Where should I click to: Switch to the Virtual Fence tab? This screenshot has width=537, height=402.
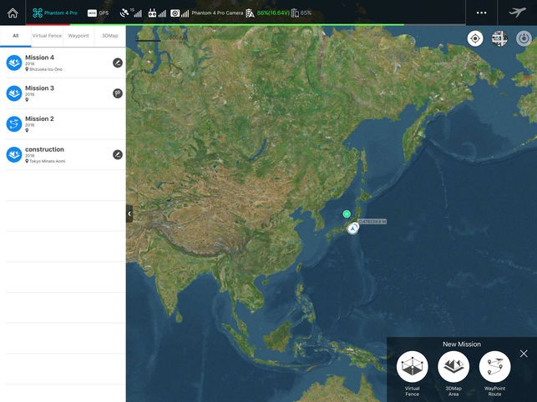[47, 36]
